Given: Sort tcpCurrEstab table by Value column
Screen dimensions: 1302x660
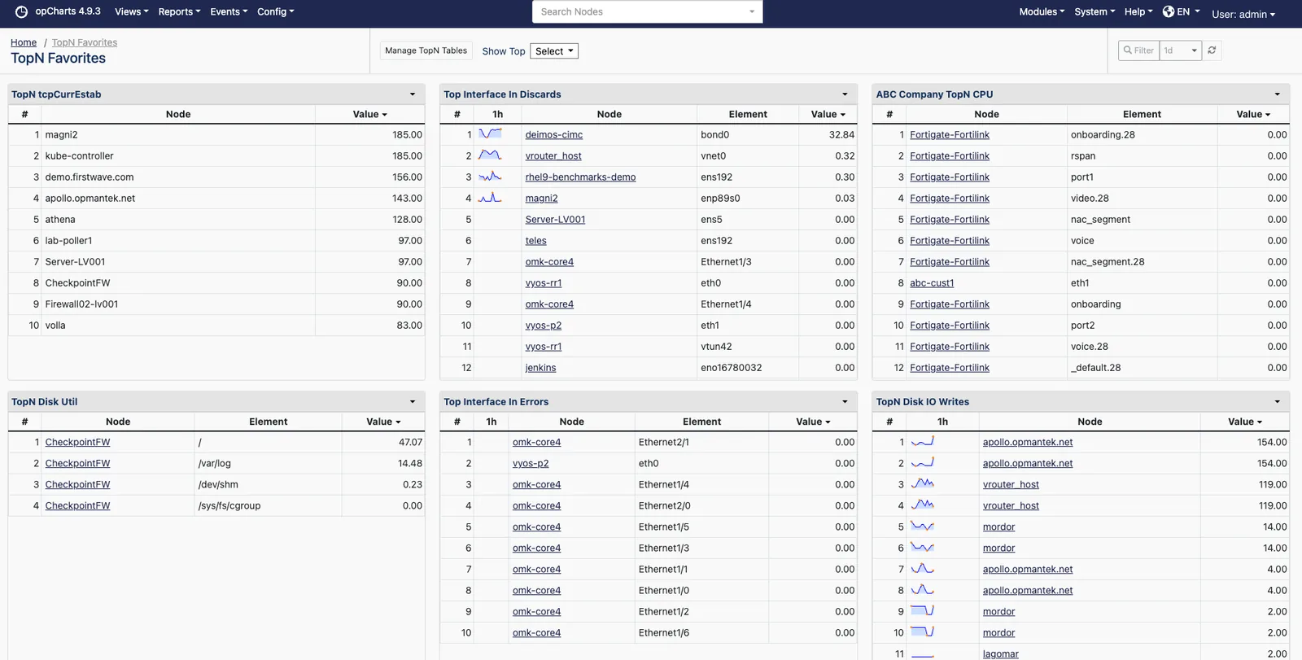Looking at the screenshot, I should (369, 114).
